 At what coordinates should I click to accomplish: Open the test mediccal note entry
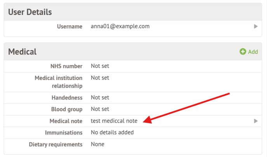(x=114, y=121)
